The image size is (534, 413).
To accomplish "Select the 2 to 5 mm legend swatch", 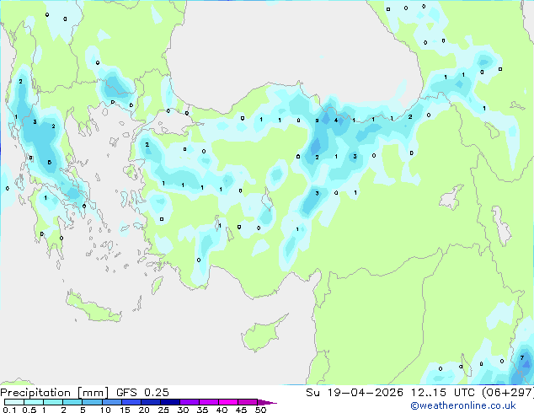I will pos(72,402).
